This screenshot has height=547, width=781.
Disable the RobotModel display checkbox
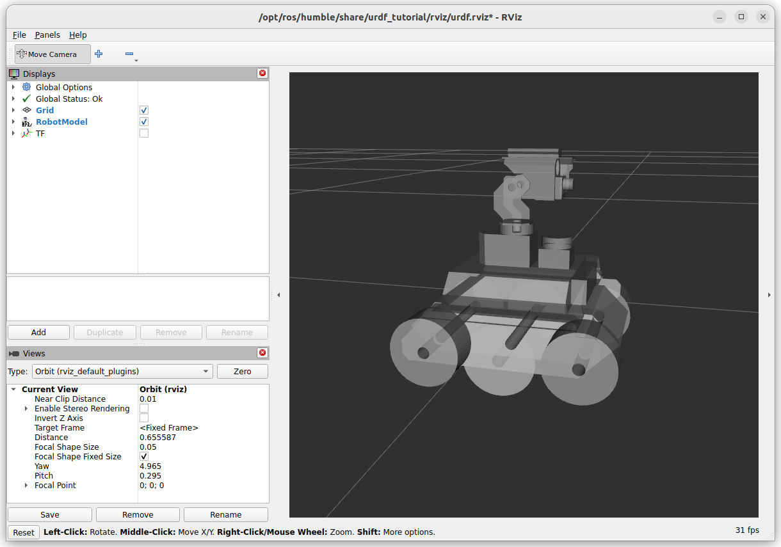[144, 122]
